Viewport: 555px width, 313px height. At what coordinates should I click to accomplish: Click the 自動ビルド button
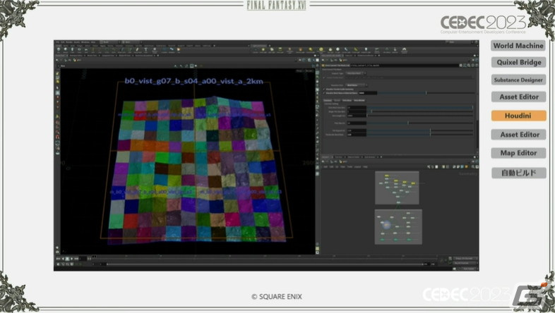coord(518,173)
